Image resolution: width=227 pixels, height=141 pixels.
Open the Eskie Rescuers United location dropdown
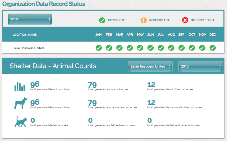(x=150, y=66)
